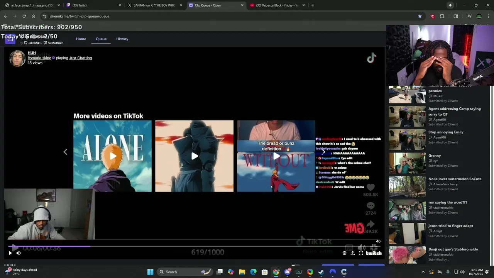
Task: Open itsmarkusking channel link
Action: coord(39,58)
